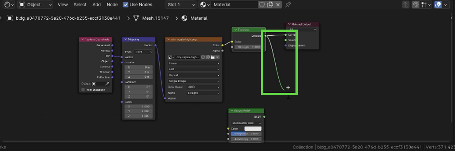The height and width of the screenshot is (151, 455).
Task: Open the Repeat extension dropdown
Action: tap(193, 75)
